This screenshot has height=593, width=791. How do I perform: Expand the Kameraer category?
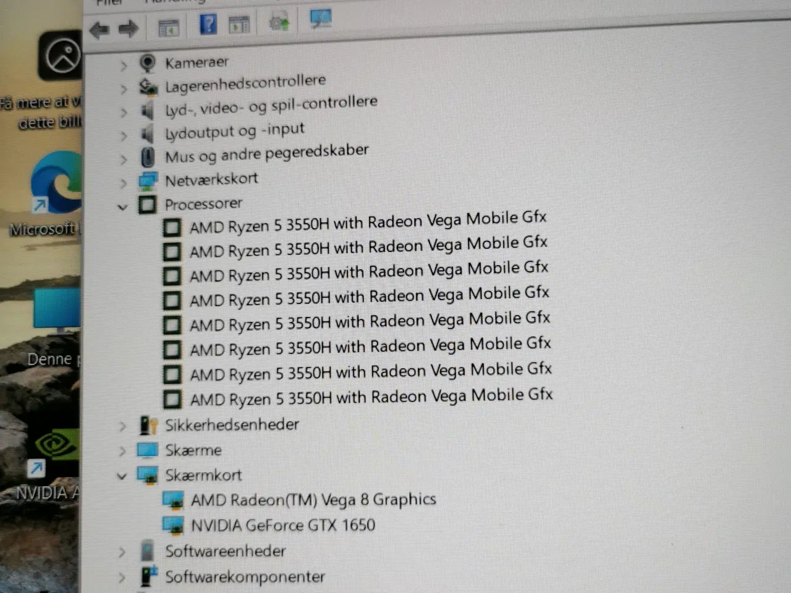point(123,64)
